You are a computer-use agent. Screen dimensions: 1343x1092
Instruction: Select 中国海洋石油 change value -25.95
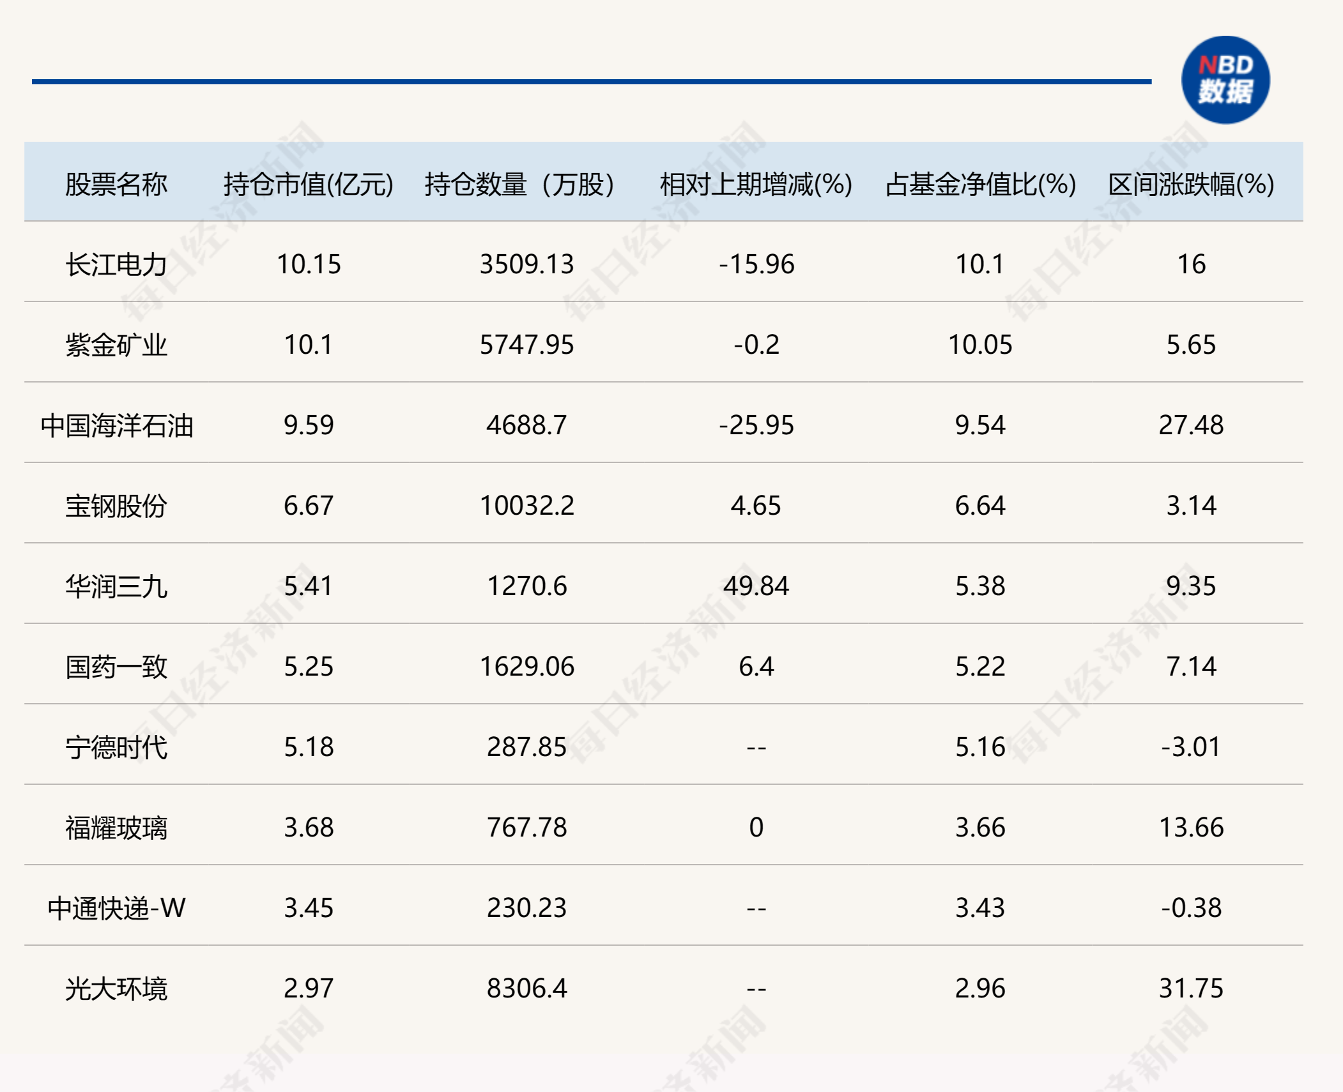(x=756, y=425)
